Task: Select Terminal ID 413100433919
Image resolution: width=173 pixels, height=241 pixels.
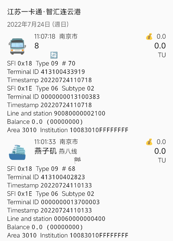Action: [x=46, y=72]
